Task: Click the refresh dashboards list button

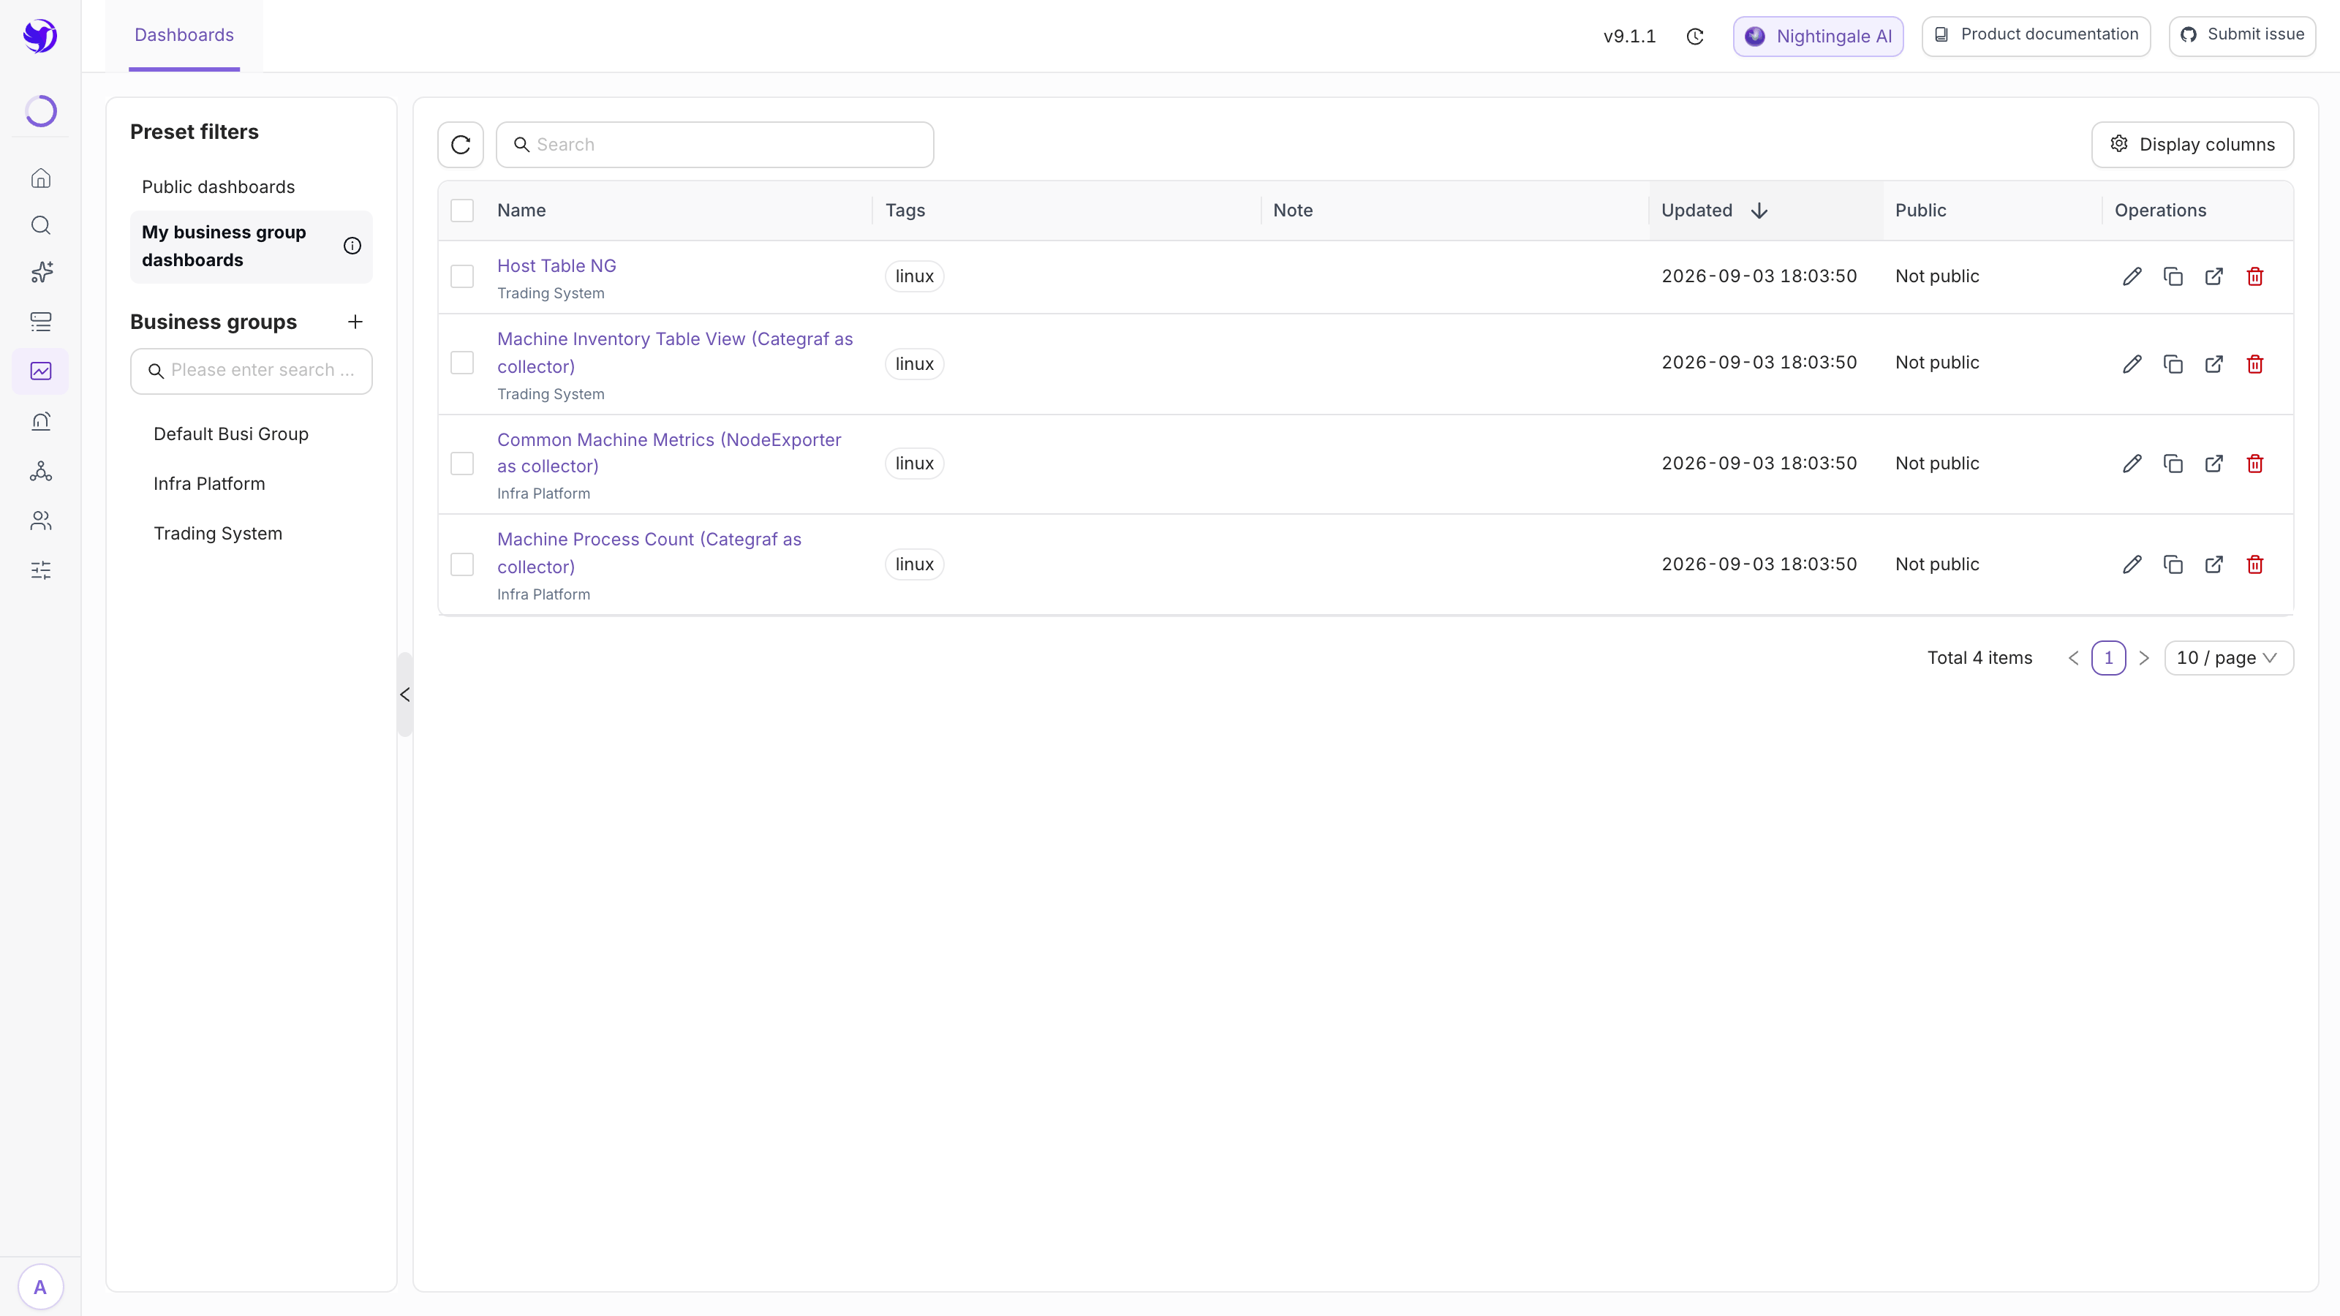Action: pyautogui.click(x=461, y=145)
